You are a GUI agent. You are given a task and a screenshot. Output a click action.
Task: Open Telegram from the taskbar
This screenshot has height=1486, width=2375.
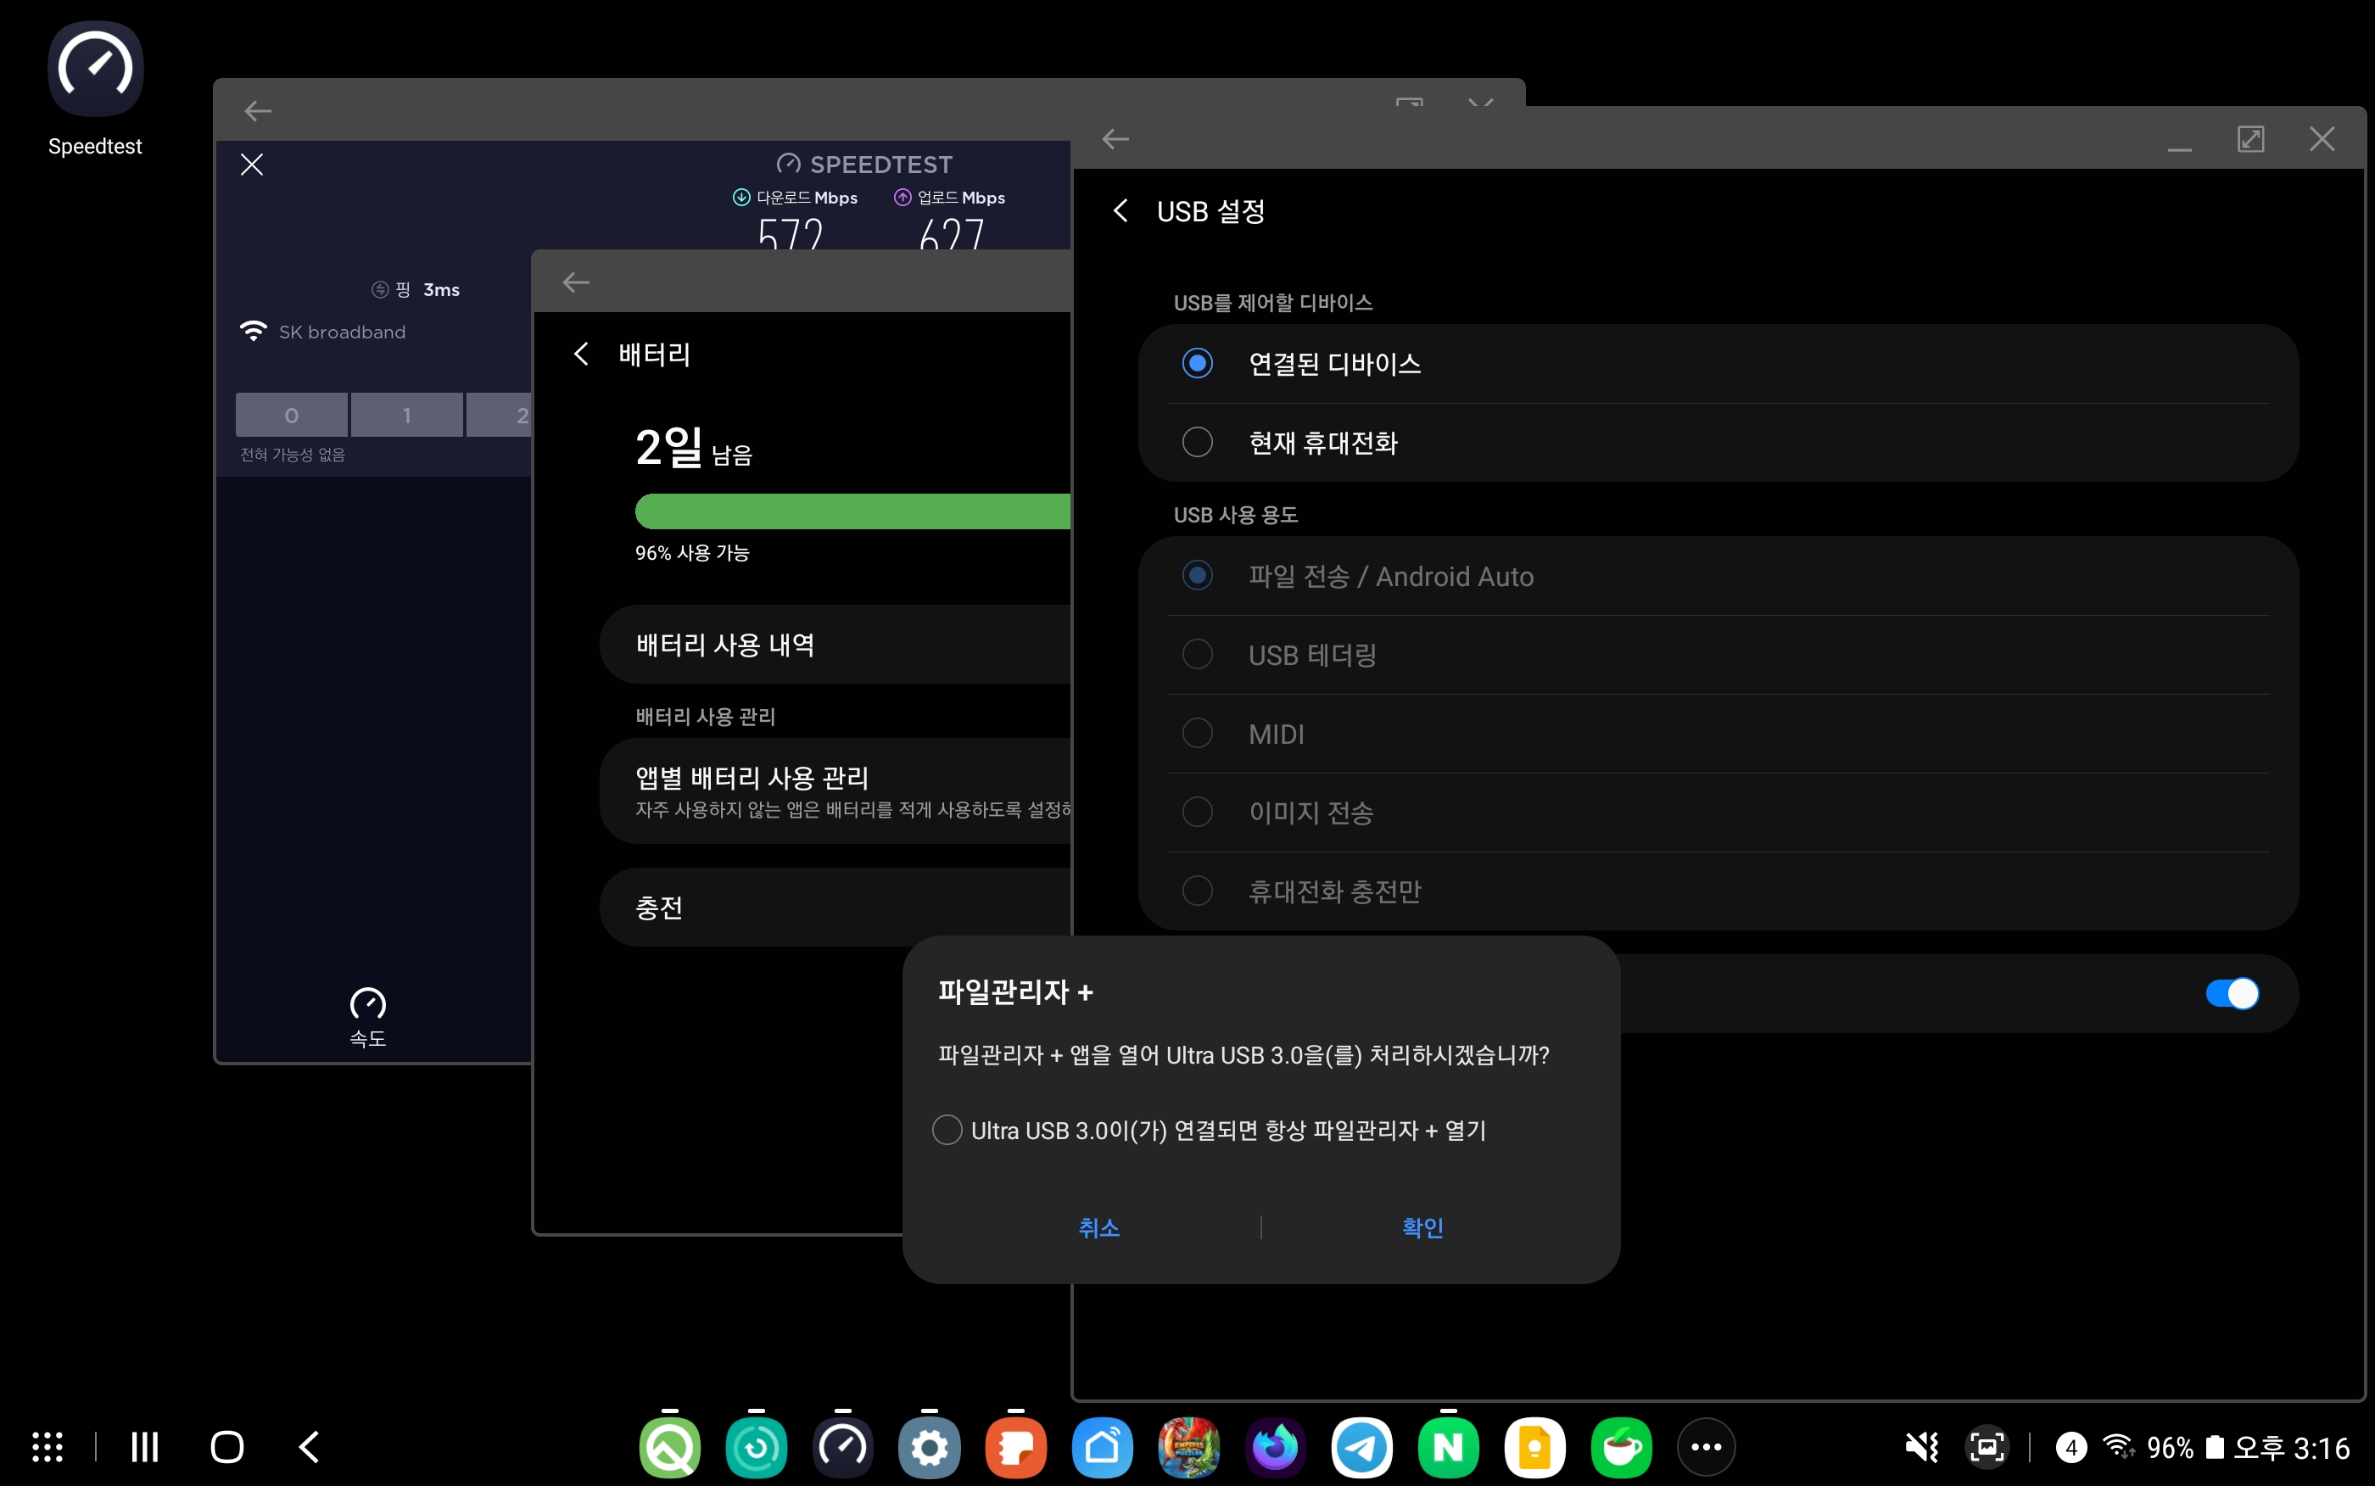click(1361, 1447)
